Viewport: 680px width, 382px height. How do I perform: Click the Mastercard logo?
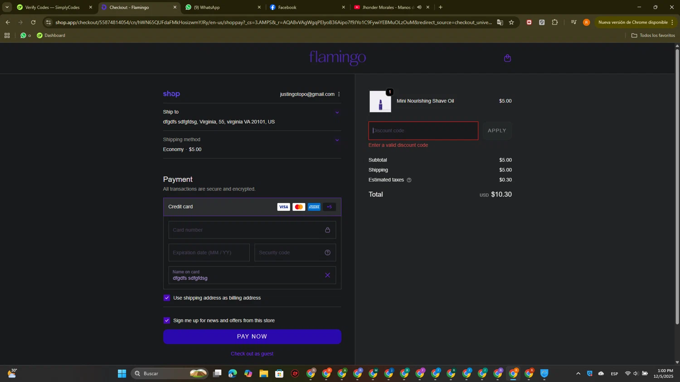(x=299, y=207)
